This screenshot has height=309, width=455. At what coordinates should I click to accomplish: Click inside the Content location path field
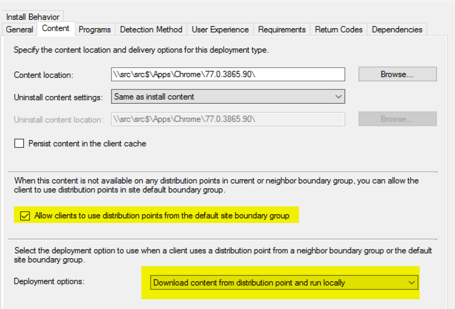click(x=228, y=74)
